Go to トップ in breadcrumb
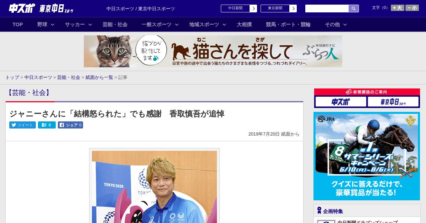 (x=12, y=78)
